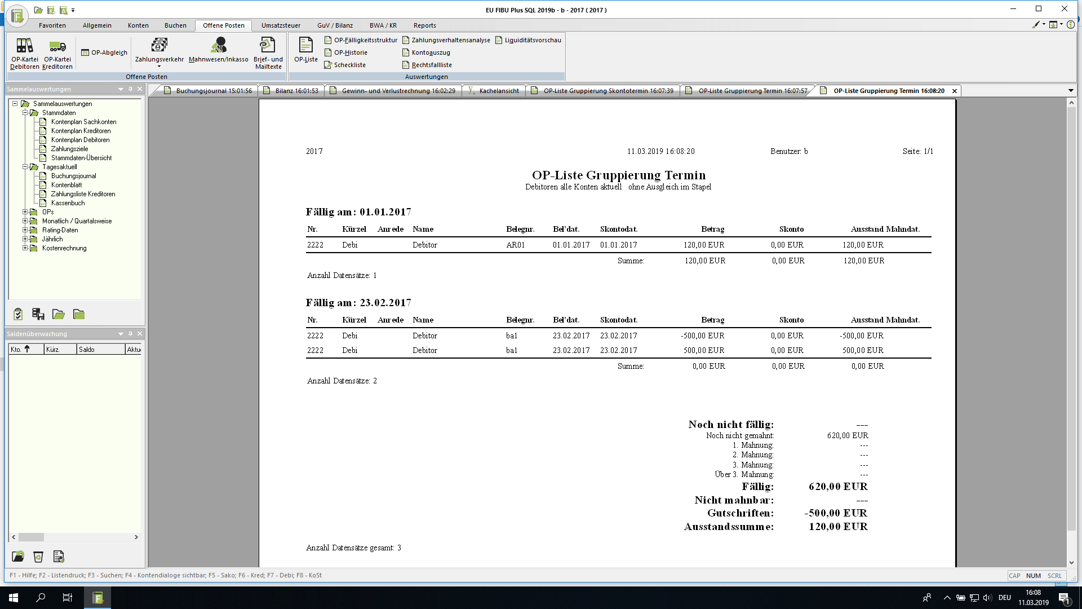The image size is (1082, 609).
Task: Click the clipboard checklist icon in Sammelauswertungen
Action: (18, 314)
